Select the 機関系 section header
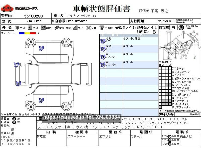The image size is (201, 151). [82, 132]
